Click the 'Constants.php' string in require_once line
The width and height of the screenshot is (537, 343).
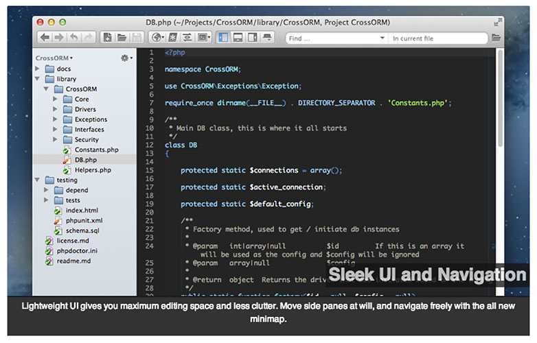[418, 103]
